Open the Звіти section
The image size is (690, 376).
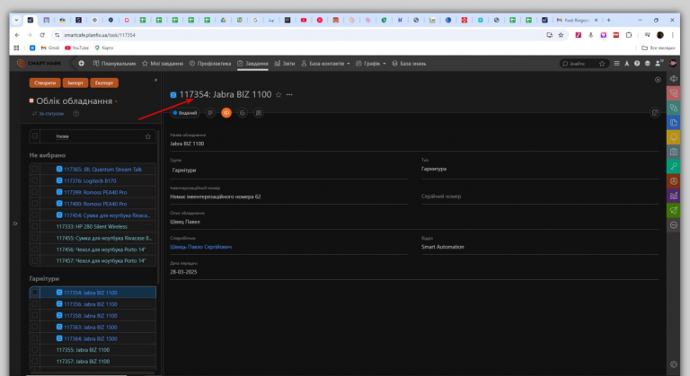(x=285, y=64)
